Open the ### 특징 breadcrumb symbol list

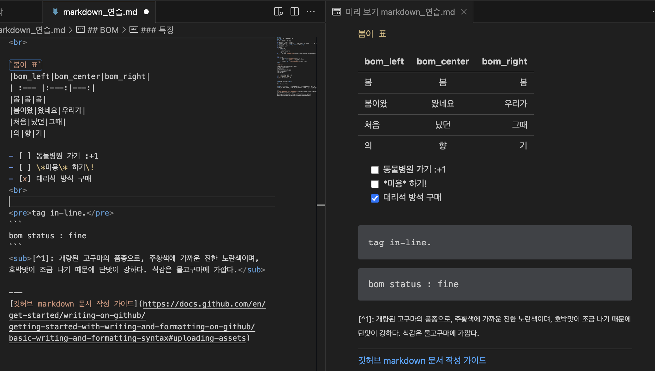point(157,30)
